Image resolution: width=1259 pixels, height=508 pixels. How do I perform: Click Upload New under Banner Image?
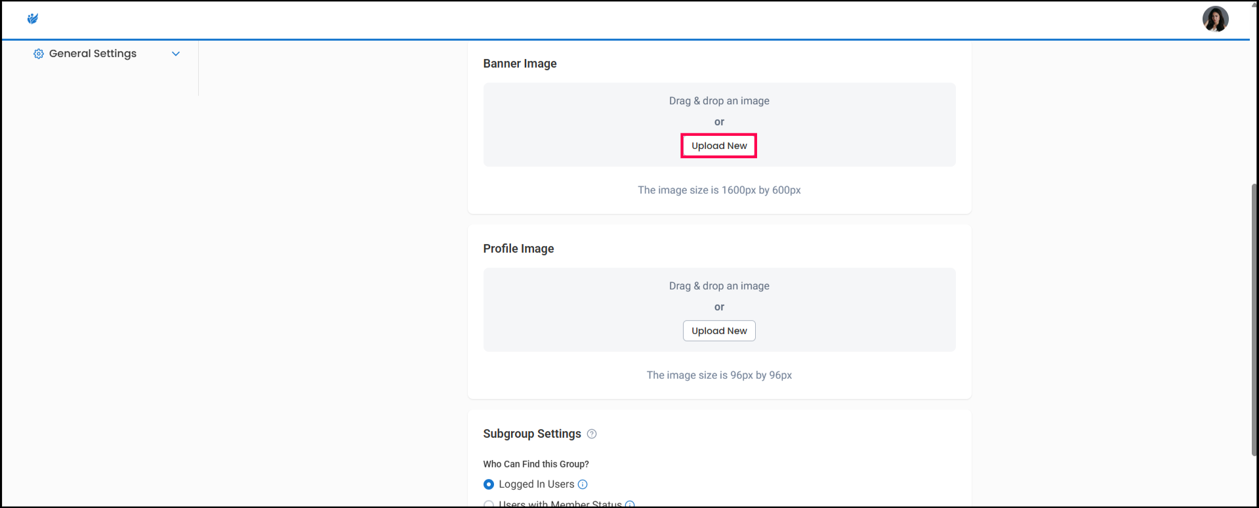point(718,146)
